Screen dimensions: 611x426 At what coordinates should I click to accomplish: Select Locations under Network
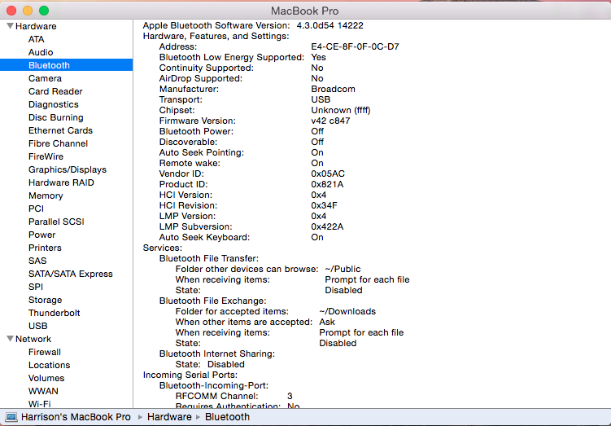(49, 365)
